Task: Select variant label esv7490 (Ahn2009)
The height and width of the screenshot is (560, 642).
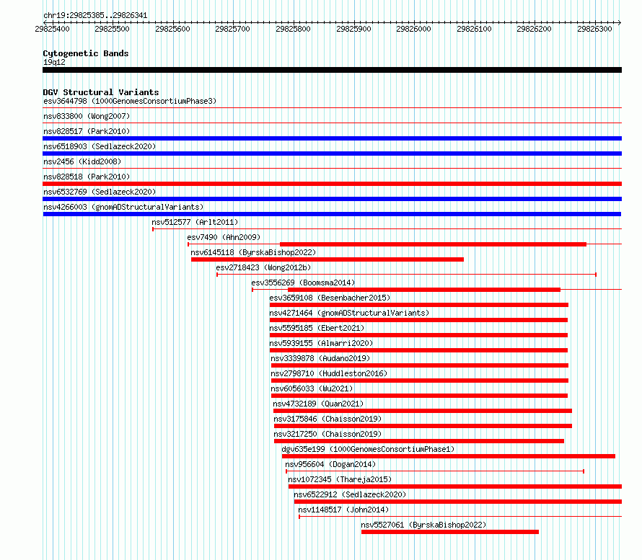Action: click(224, 237)
